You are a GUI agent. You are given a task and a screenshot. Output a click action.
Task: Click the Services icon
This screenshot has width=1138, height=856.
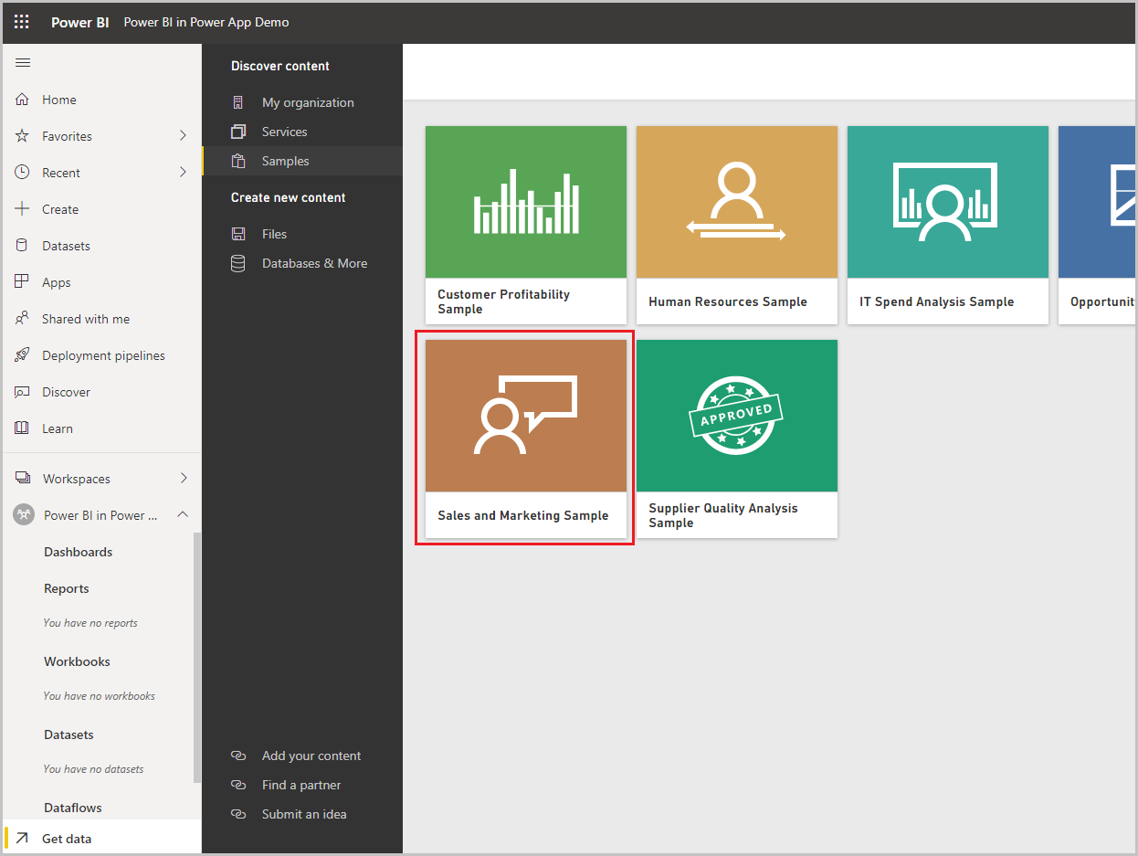point(238,132)
